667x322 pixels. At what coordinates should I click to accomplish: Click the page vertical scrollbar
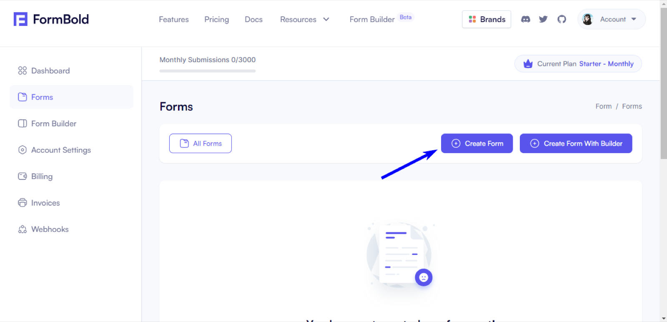(664, 83)
